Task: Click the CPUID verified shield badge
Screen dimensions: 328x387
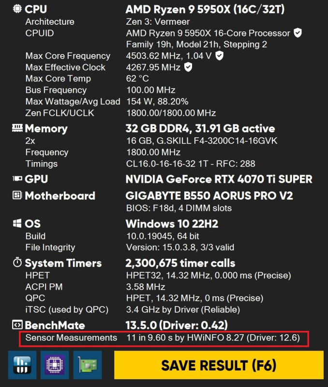Action: (x=298, y=33)
